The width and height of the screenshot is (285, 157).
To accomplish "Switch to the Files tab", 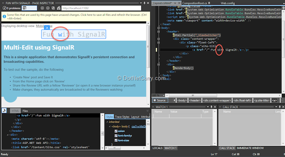I will tap(25, 111).
